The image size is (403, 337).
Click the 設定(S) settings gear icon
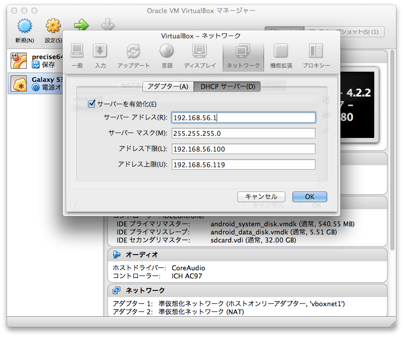pyautogui.click(x=53, y=25)
